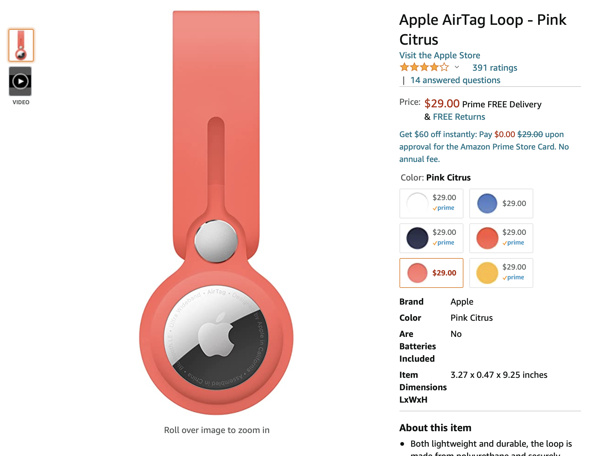Click the star rating icons
591x456 pixels.
[424, 67]
